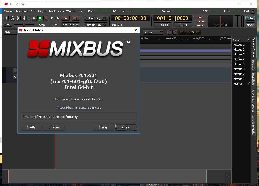Click the Play transport button
Screen dimensions: 259x186
34,18
